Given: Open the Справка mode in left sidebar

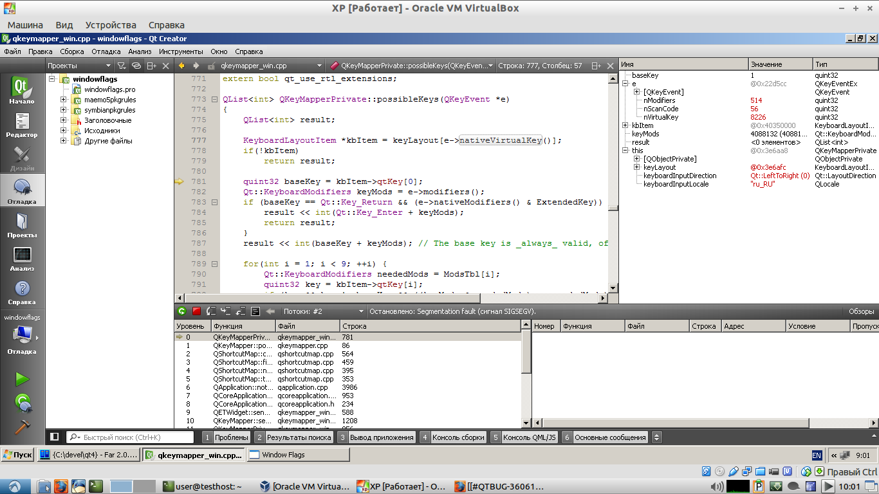Looking at the screenshot, I should point(23,293).
